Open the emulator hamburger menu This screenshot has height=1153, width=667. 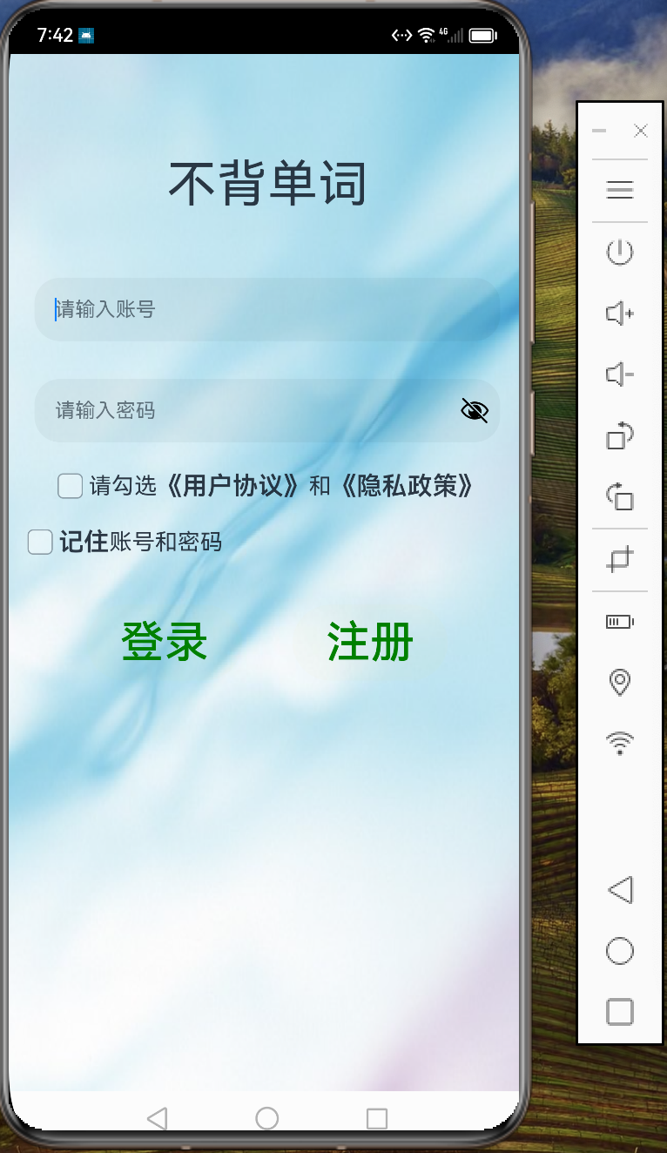619,190
